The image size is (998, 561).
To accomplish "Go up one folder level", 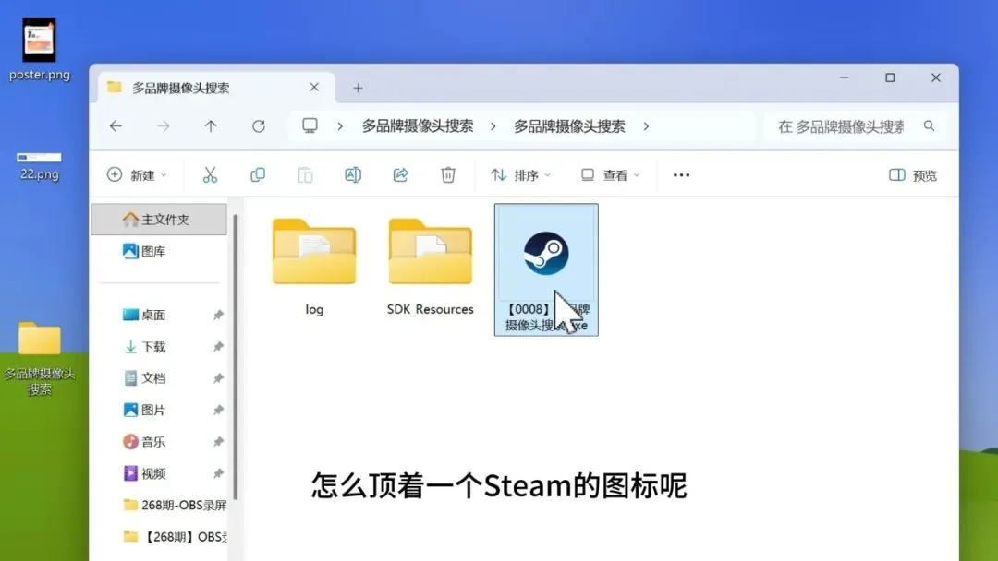I will click(211, 126).
